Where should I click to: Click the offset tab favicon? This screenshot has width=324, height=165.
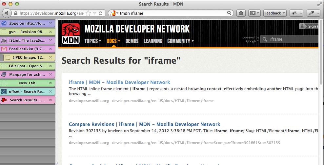pos(4,92)
